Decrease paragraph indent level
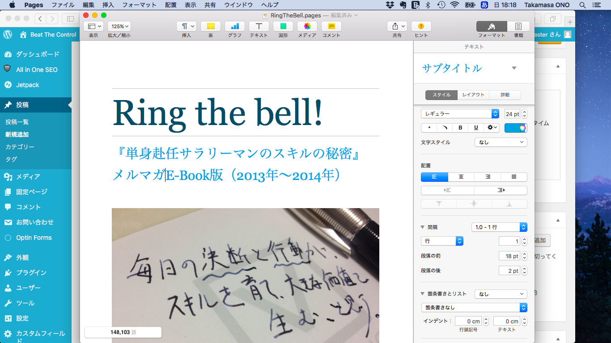The width and height of the screenshot is (611, 343). [x=448, y=190]
